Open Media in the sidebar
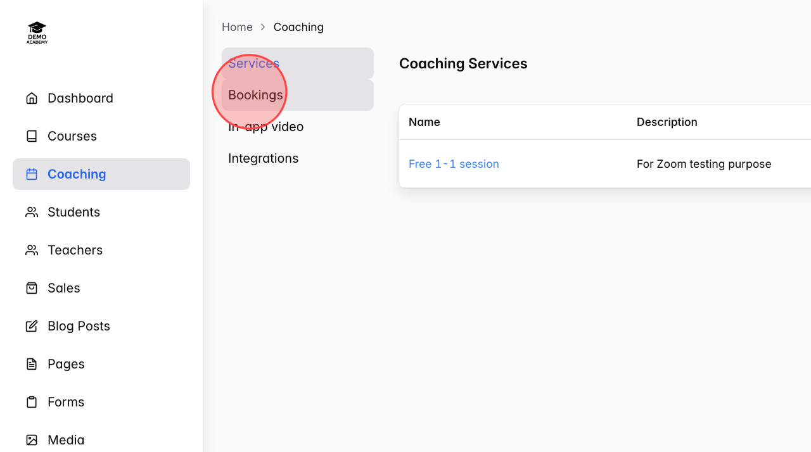This screenshot has height=452, width=811. tap(101, 438)
